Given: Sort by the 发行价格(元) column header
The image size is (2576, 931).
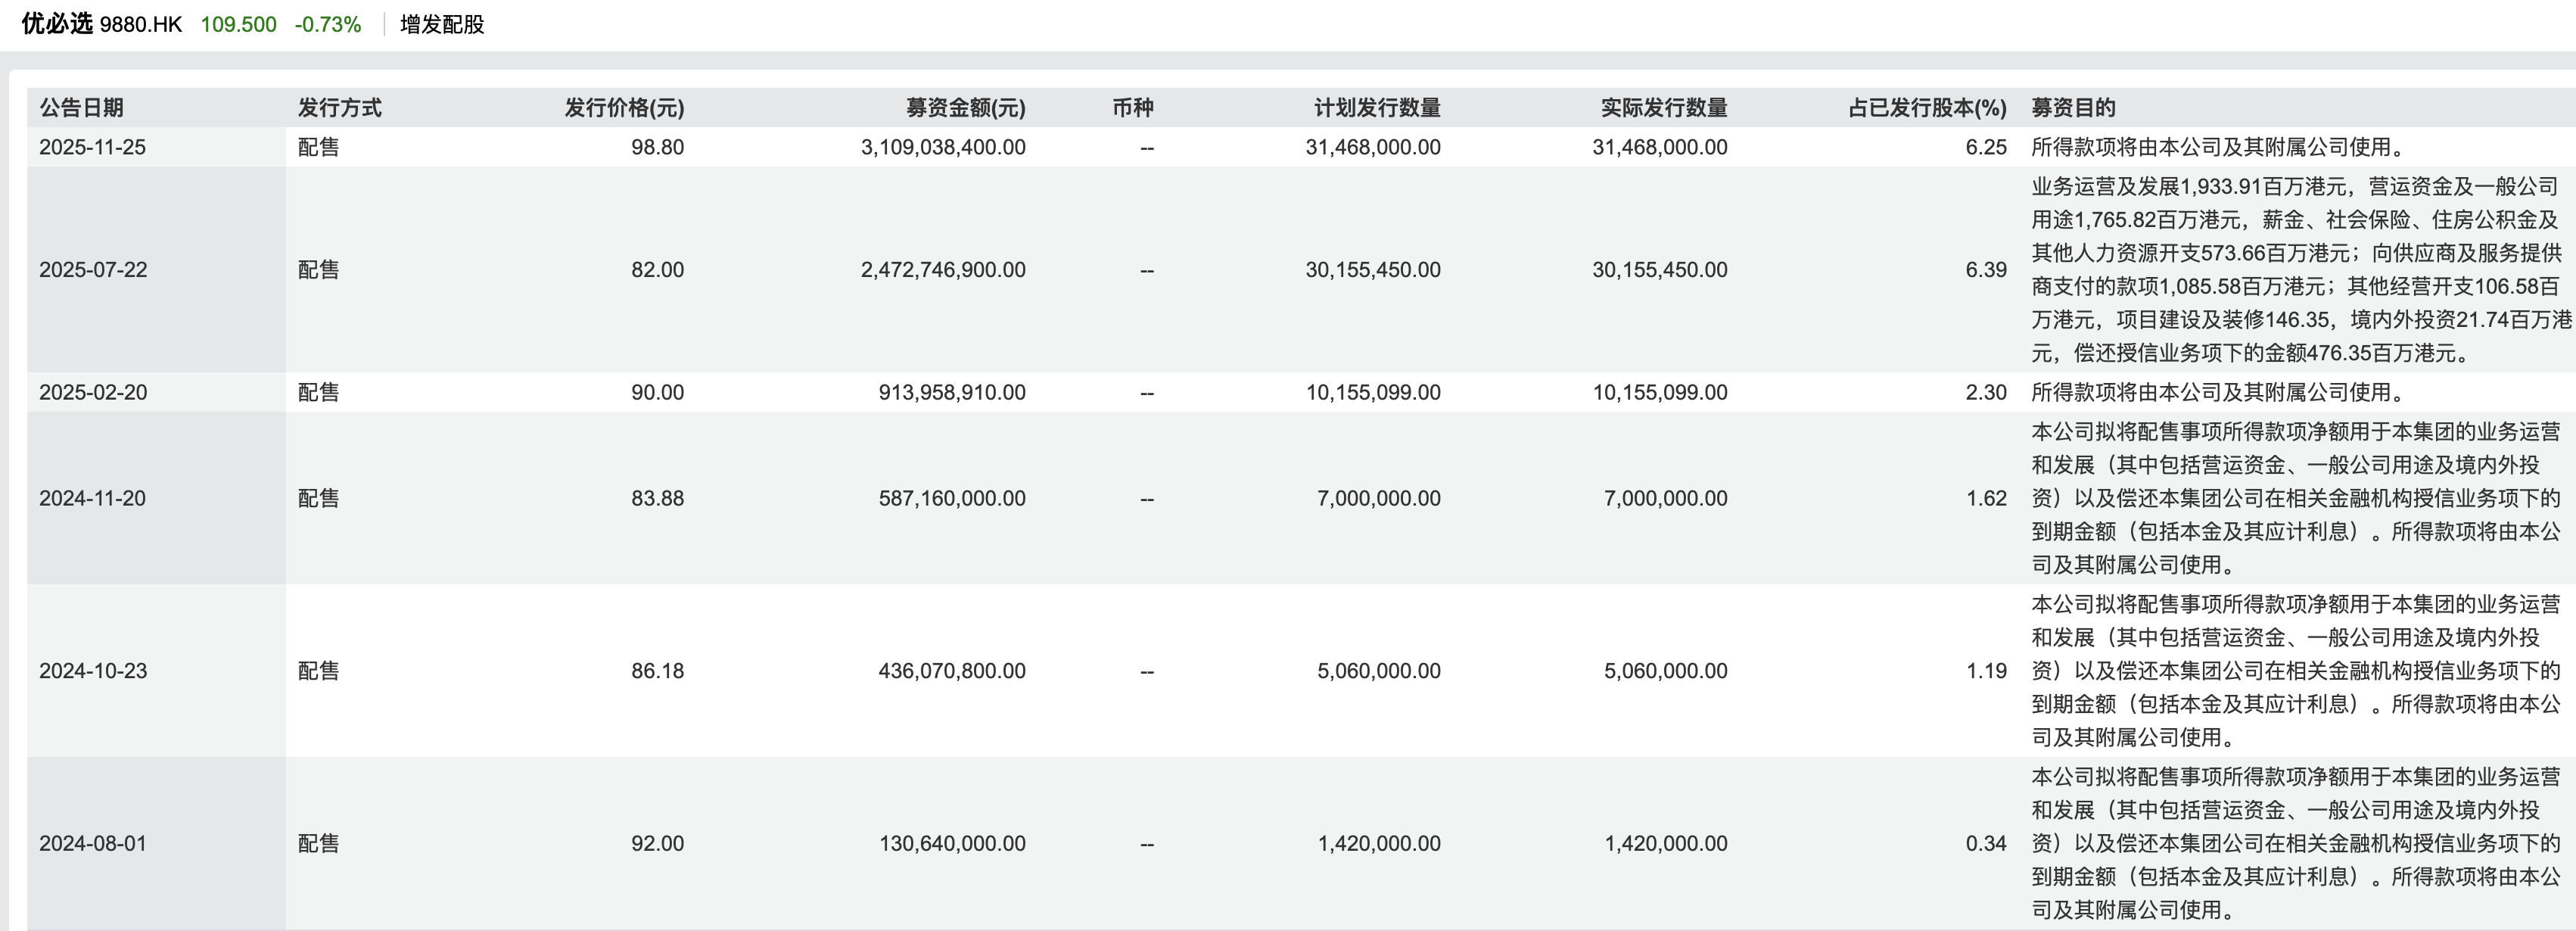Looking at the screenshot, I should (x=624, y=108).
